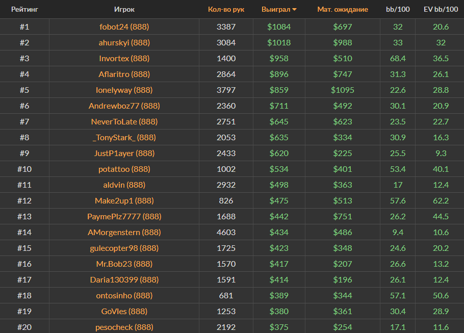
Task: Select the Invortex (888) player link
Action: pyautogui.click(x=124, y=58)
